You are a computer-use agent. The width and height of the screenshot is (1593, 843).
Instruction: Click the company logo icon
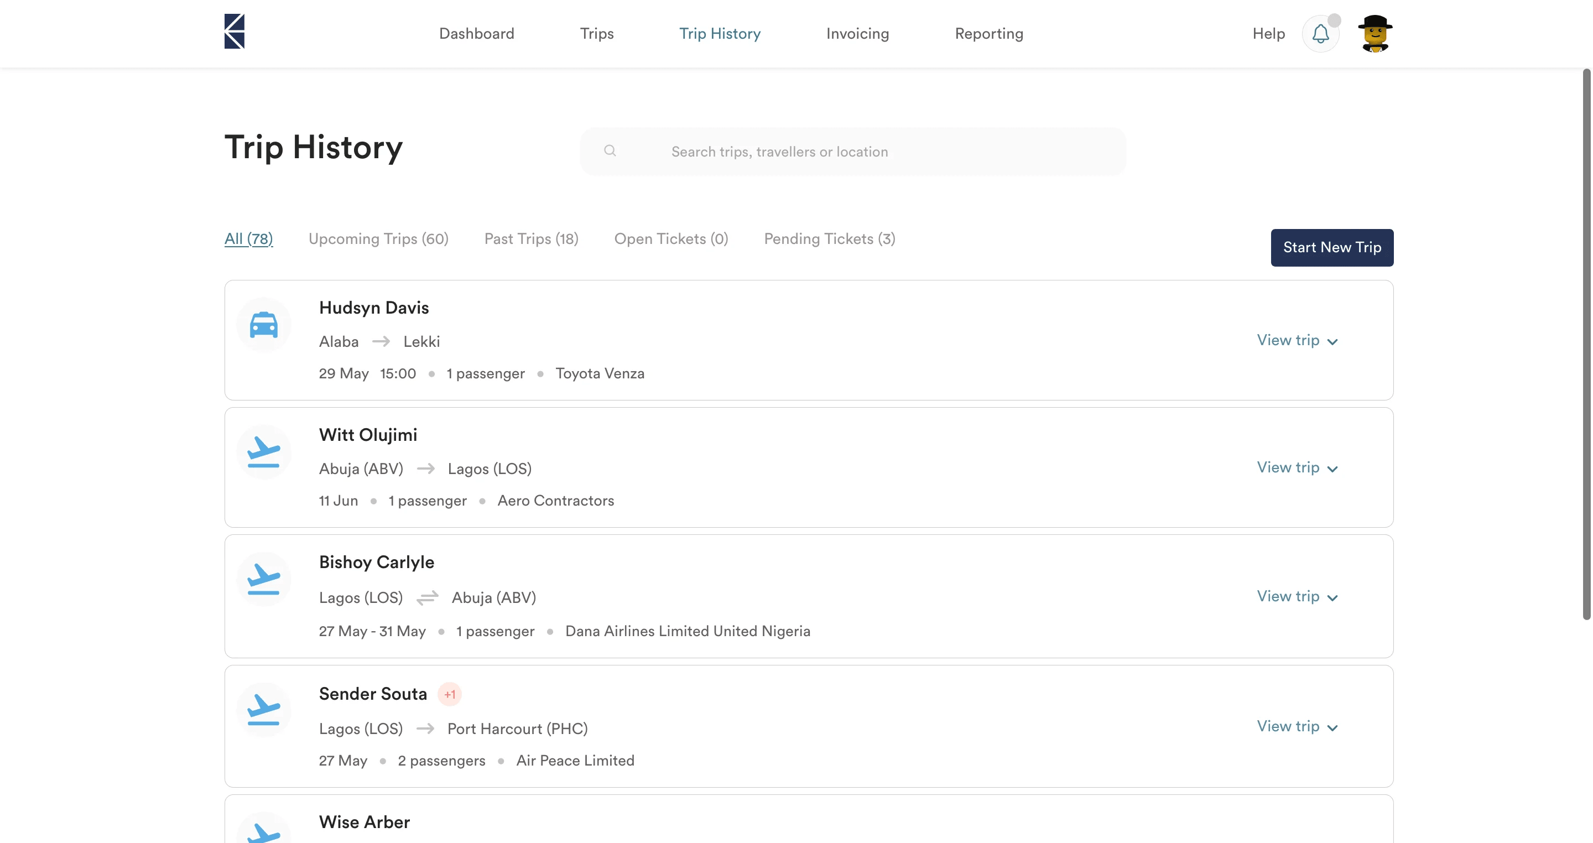[x=235, y=32]
